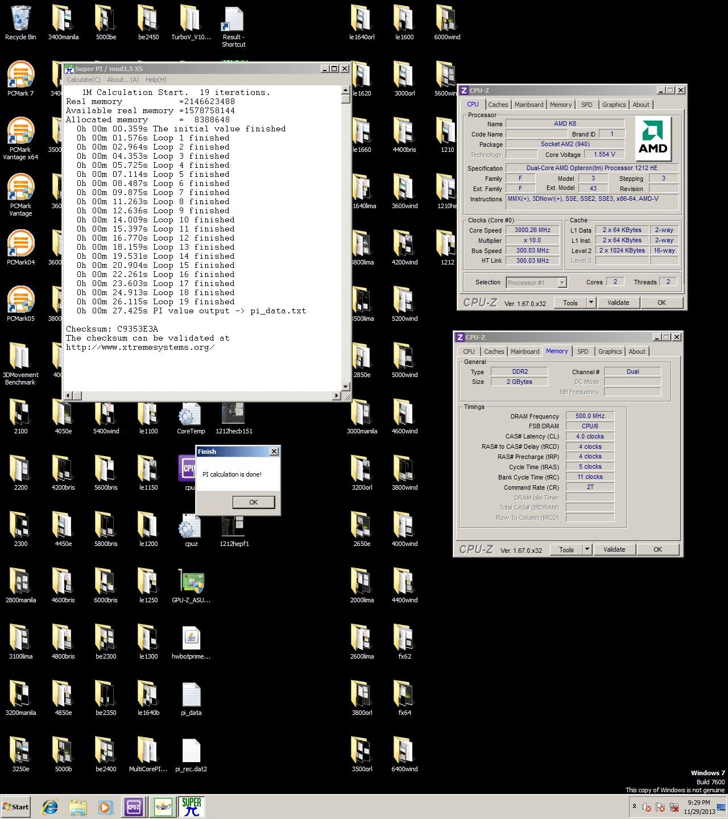Click the DRAM Frequency value 500.0 MHz
This screenshot has width=728, height=819.
[590, 416]
